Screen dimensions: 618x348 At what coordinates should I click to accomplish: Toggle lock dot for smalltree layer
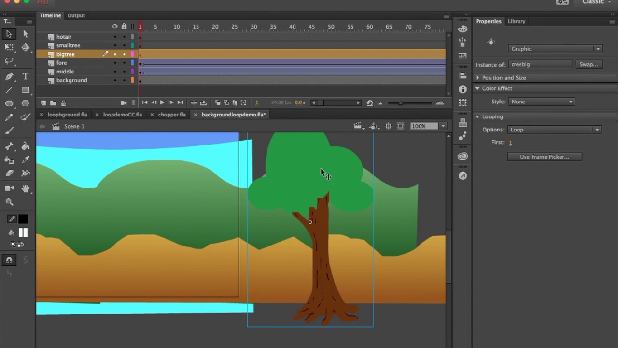point(124,45)
